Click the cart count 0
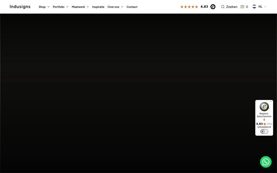The width and height of the screenshot is (277, 173). [247, 7]
